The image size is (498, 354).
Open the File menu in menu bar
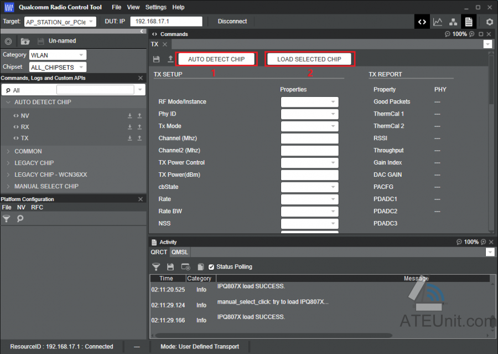pyautogui.click(x=117, y=7)
